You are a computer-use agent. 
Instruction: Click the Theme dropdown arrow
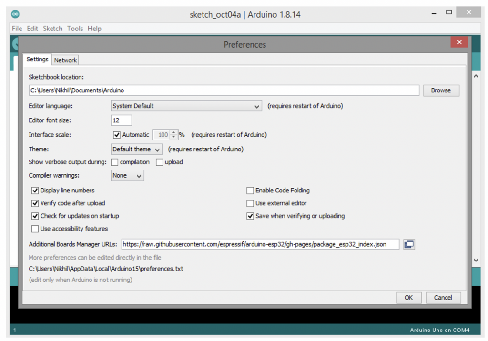pos(157,149)
